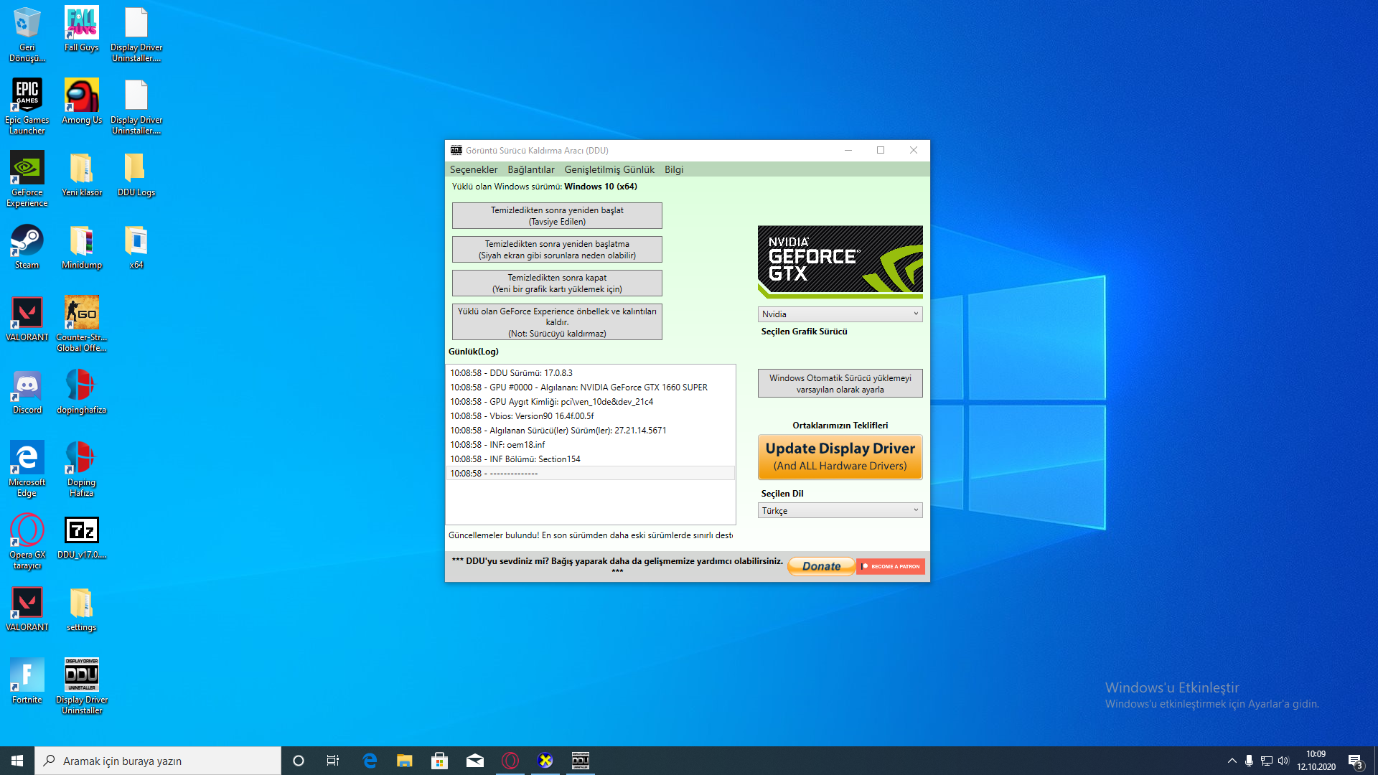The image size is (1378, 775).
Task: Open Opera browser from the taskbar
Action: coord(510,761)
